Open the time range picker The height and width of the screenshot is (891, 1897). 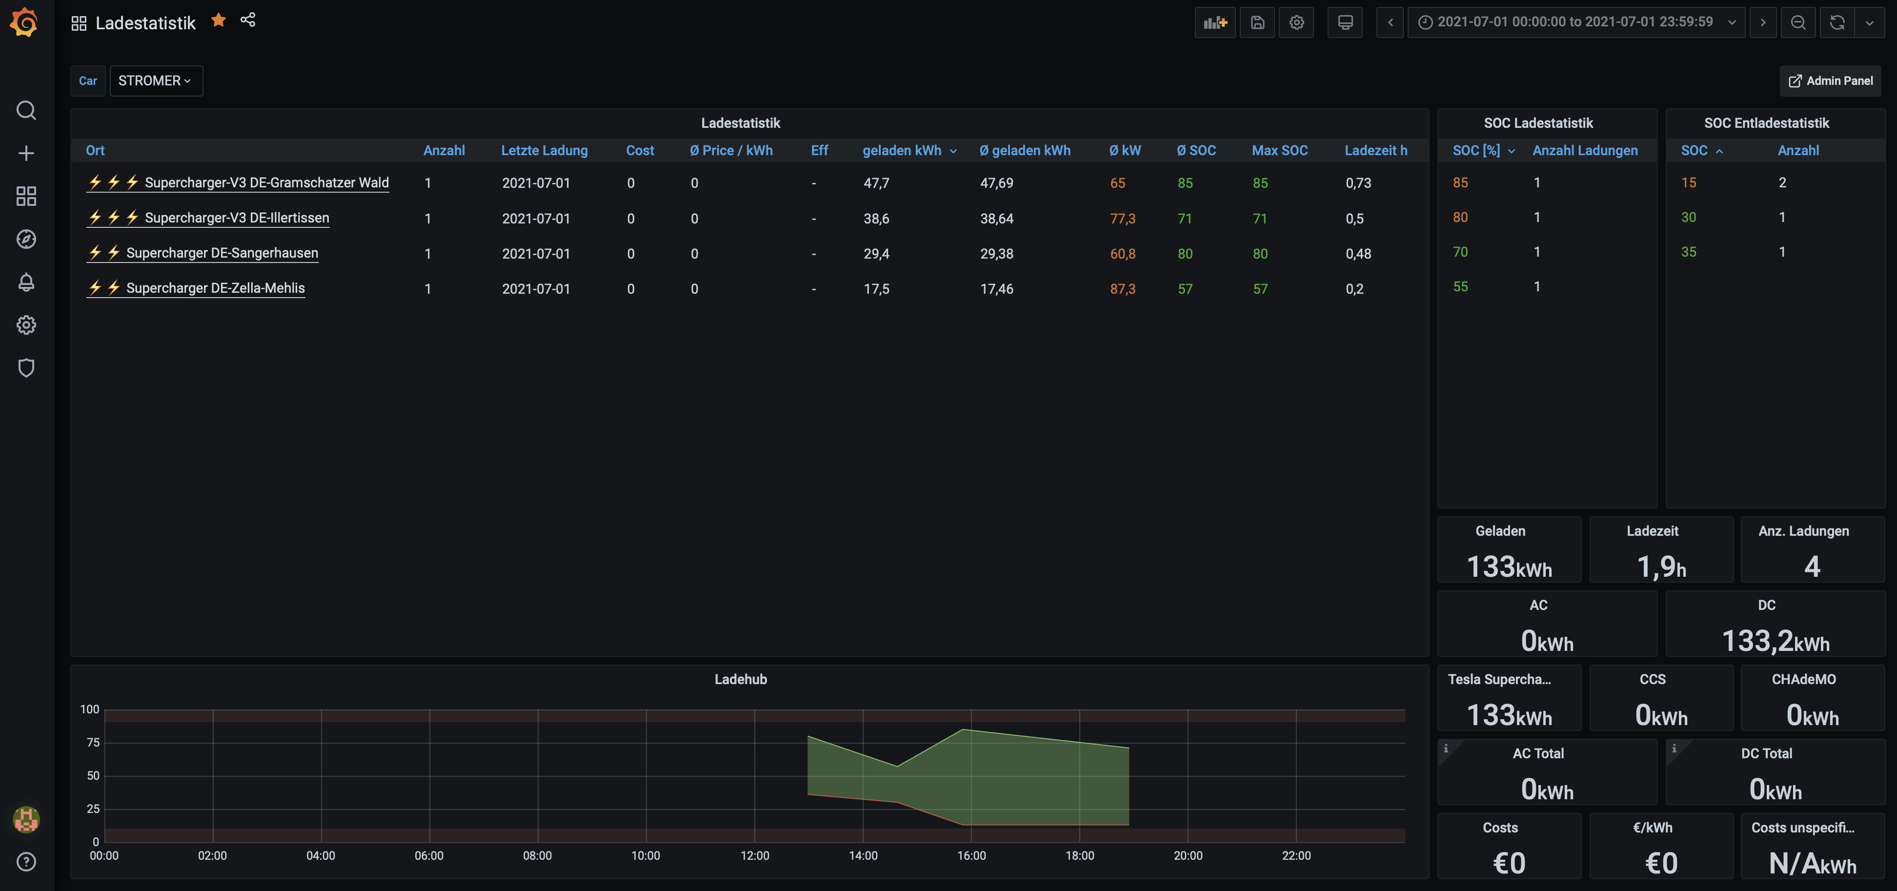tap(1576, 22)
